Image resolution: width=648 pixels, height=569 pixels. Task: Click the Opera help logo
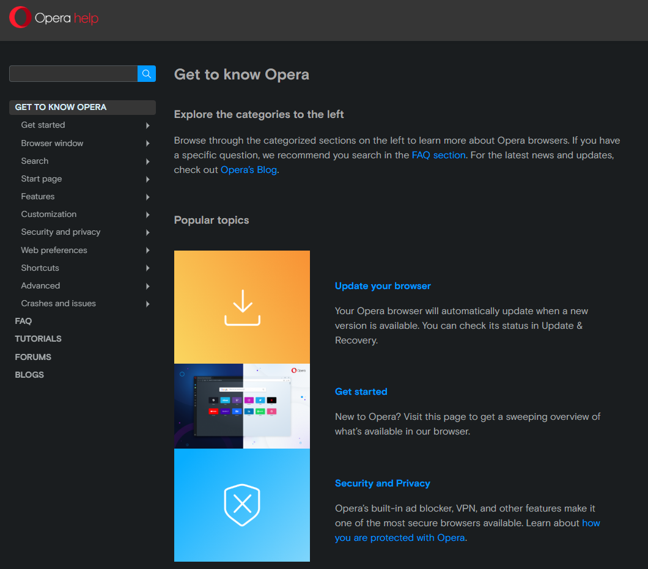coord(54,18)
